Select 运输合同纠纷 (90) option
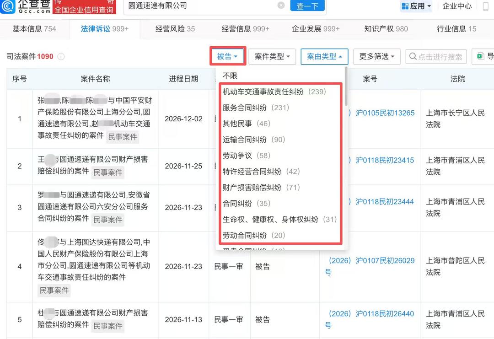Image resolution: width=494 pixels, height=339 pixels. [253, 140]
